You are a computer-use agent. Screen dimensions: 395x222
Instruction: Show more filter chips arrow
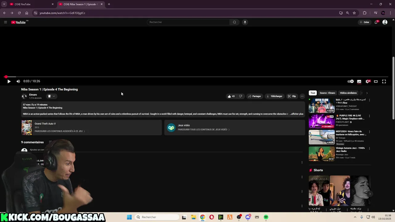pos(367,93)
